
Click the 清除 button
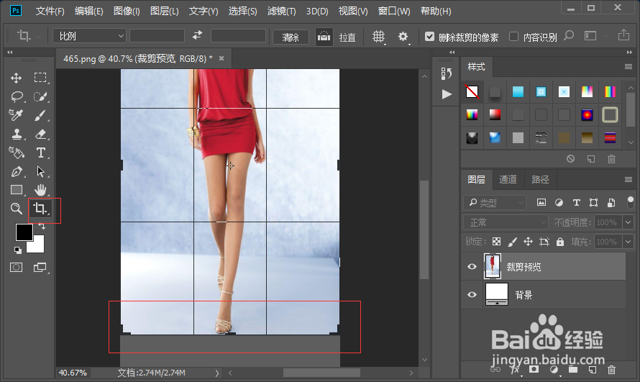point(291,37)
